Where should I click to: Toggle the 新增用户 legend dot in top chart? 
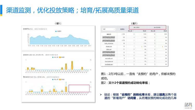pos(56,31)
